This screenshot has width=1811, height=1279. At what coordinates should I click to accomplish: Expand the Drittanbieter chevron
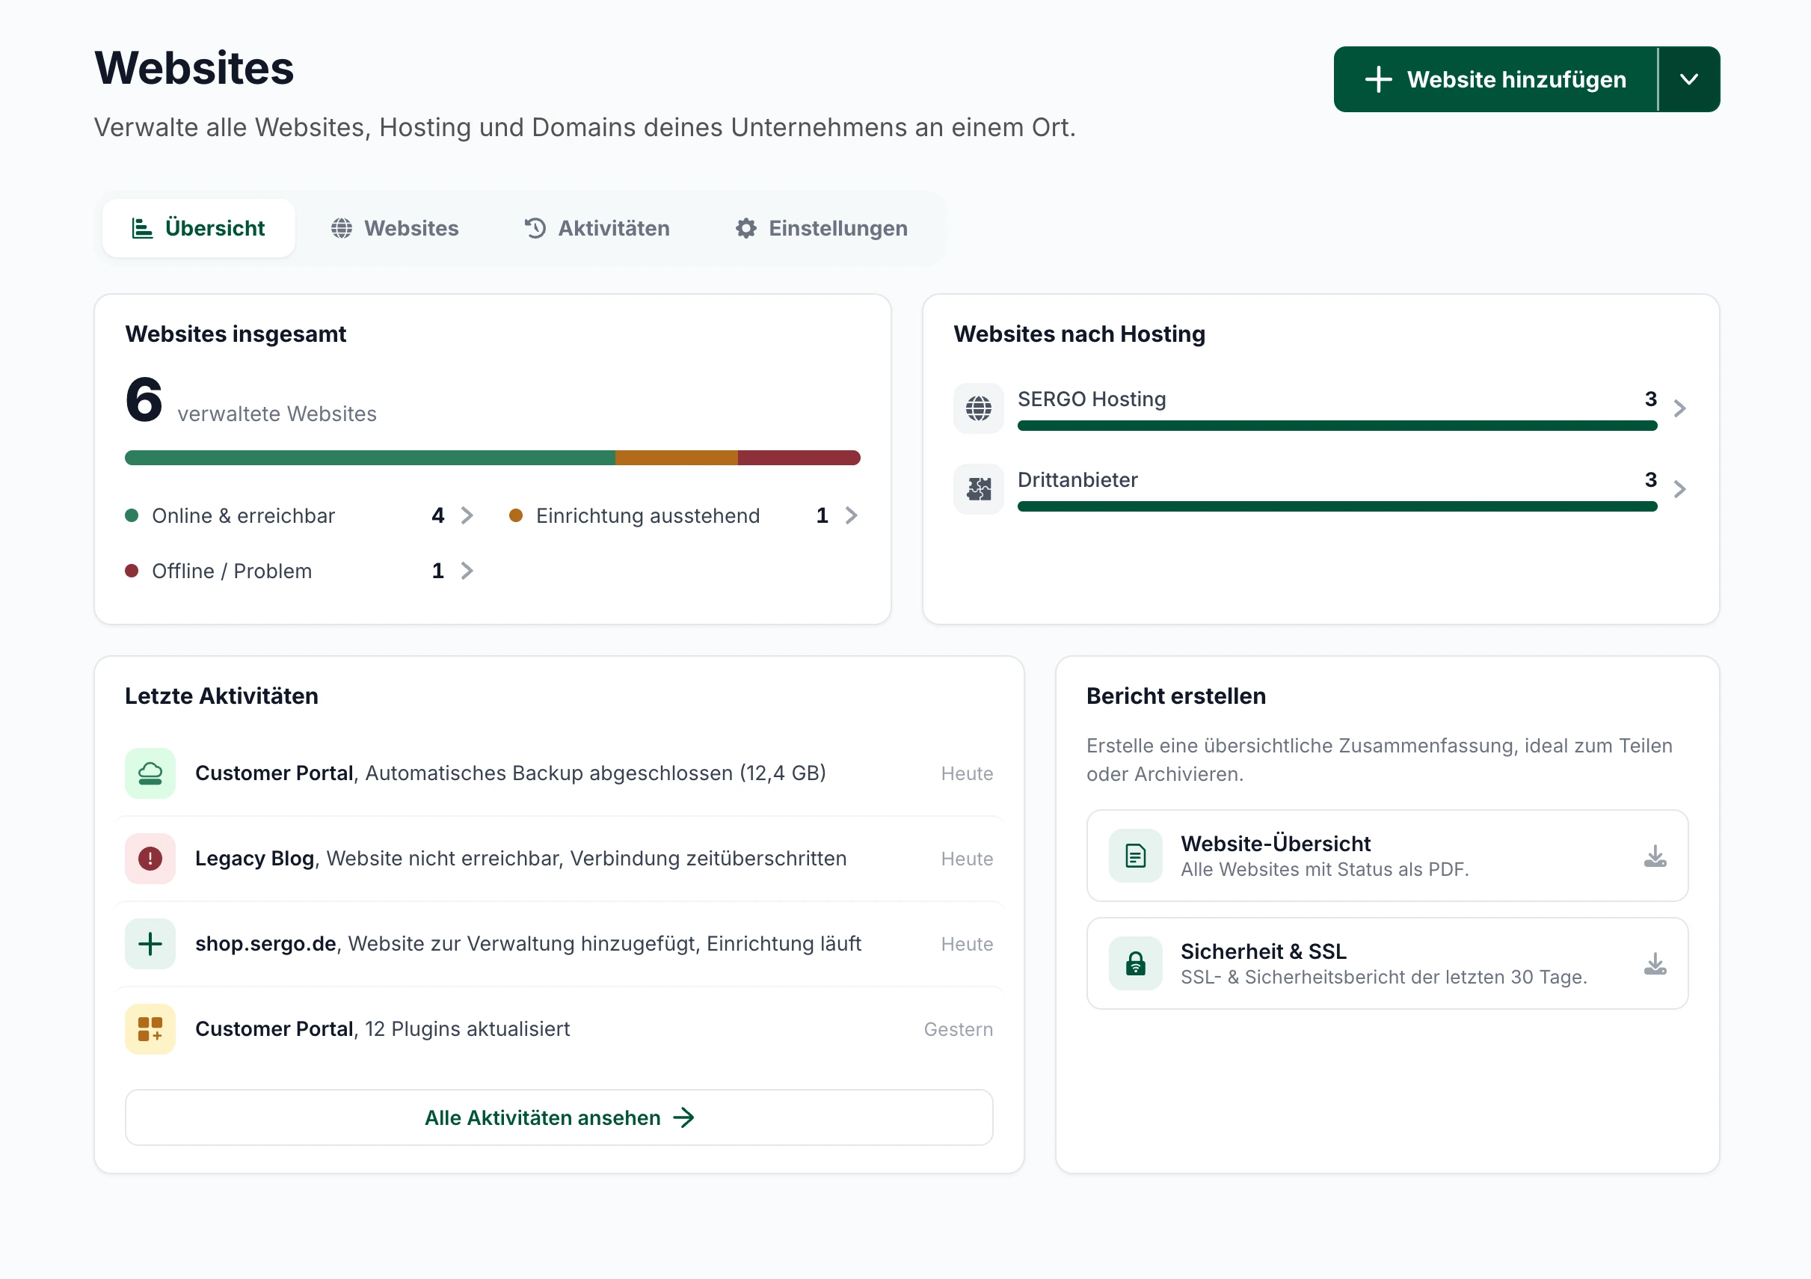pos(1680,489)
